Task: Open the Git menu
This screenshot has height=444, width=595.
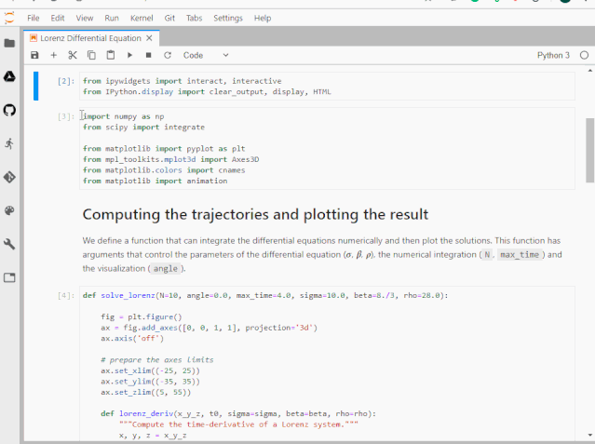Action: coord(169,18)
